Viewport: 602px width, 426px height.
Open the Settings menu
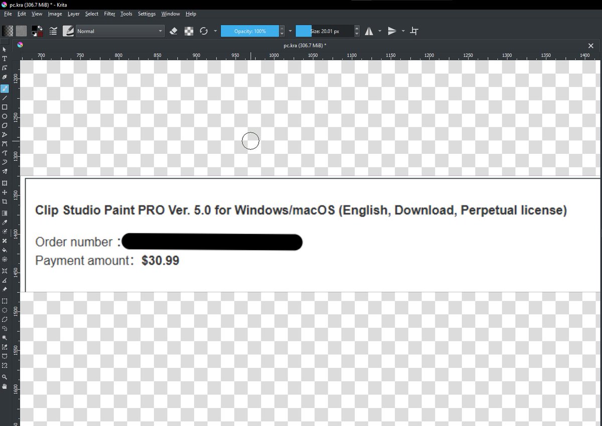146,14
